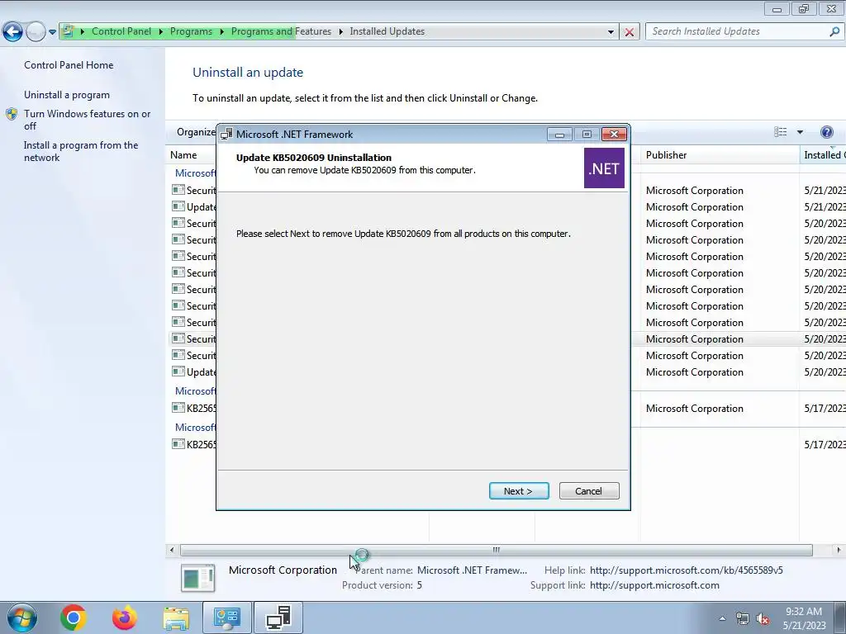Switch to Control Panel taskbar button
Screen dimensions: 846x634
(x=227, y=617)
